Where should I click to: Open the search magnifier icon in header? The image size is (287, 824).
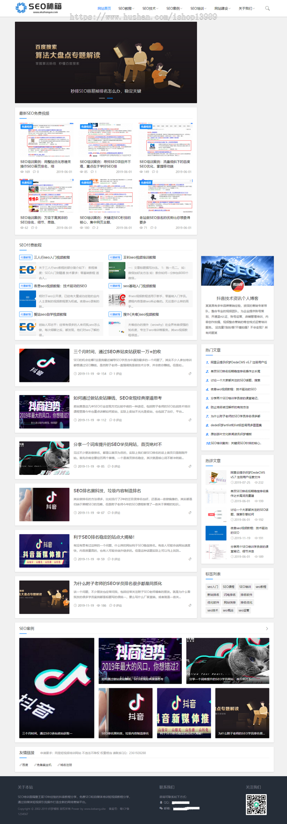268,8
